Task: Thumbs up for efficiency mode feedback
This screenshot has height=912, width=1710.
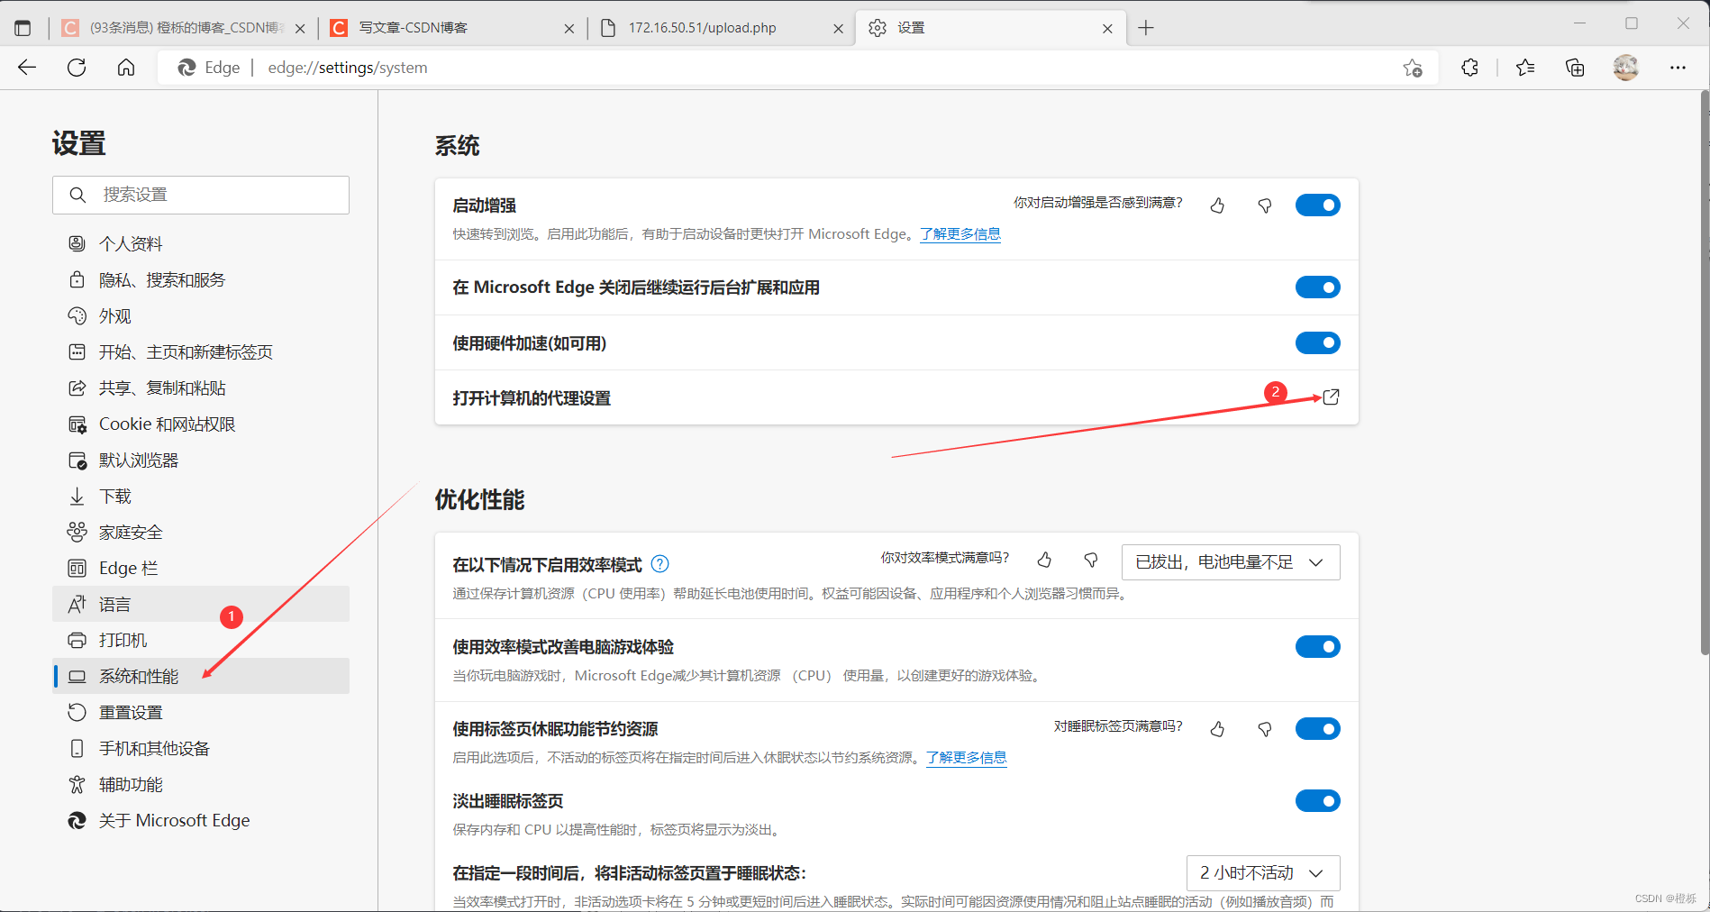Action: [x=1044, y=561]
